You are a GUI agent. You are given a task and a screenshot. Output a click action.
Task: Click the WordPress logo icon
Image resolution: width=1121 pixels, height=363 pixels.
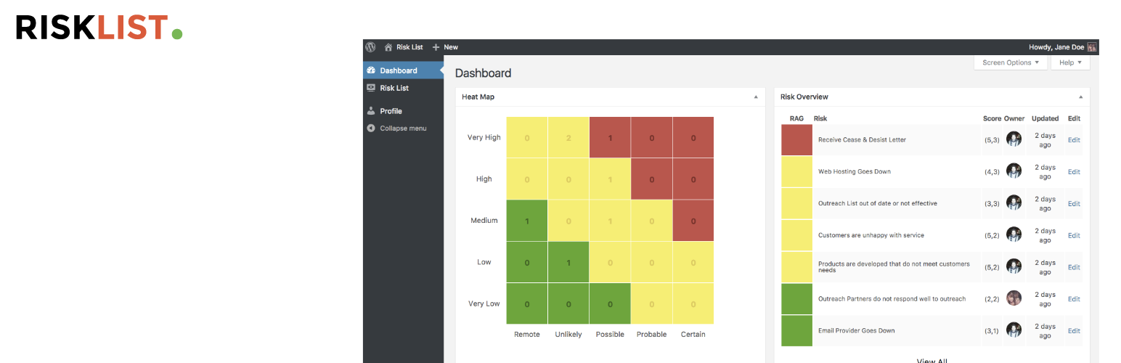370,47
